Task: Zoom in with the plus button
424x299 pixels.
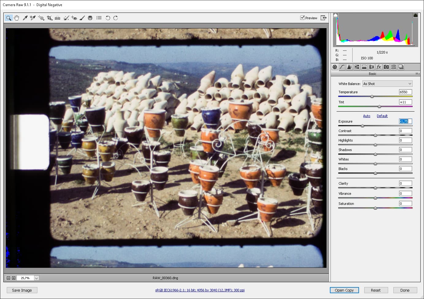Action: point(13,278)
